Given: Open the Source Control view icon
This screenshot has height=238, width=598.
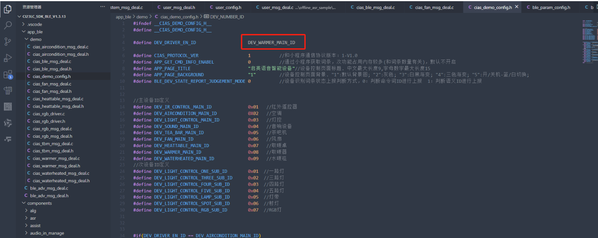Looking at the screenshot, I should (8, 42).
